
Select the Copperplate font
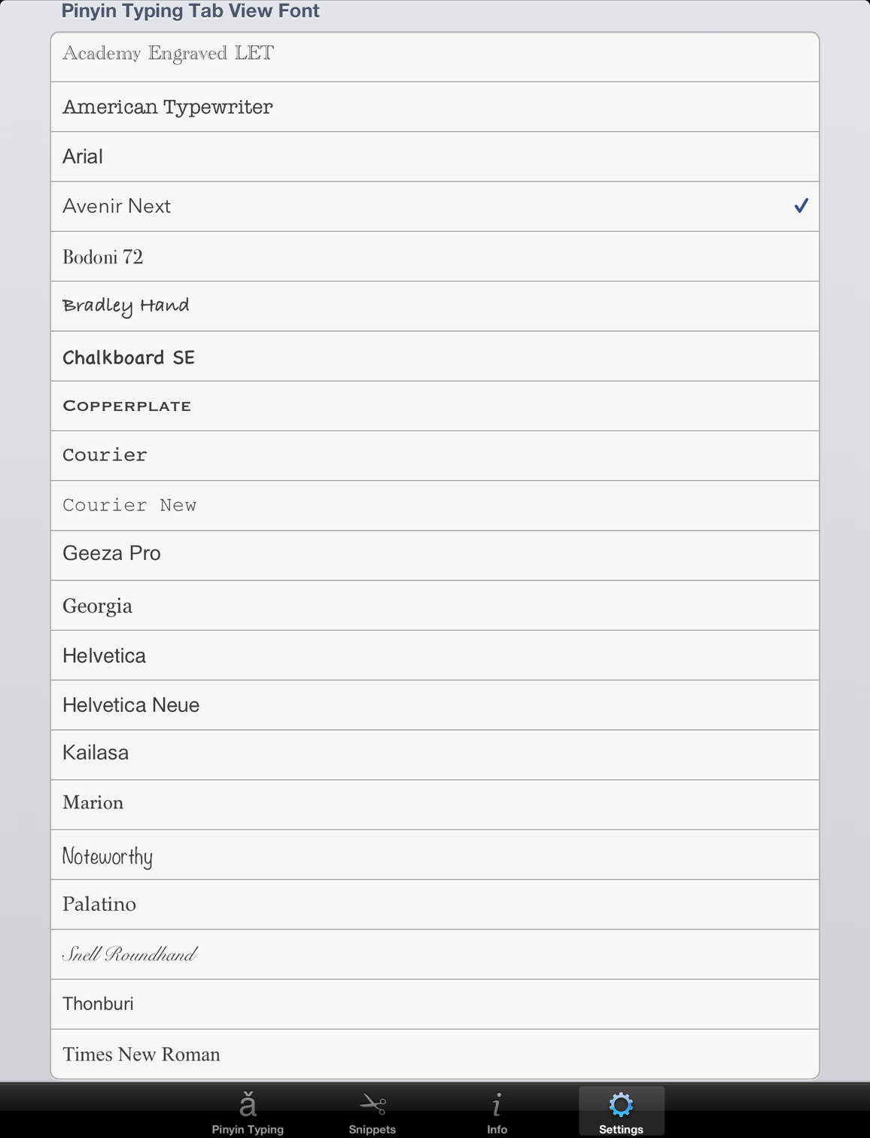(x=435, y=406)
